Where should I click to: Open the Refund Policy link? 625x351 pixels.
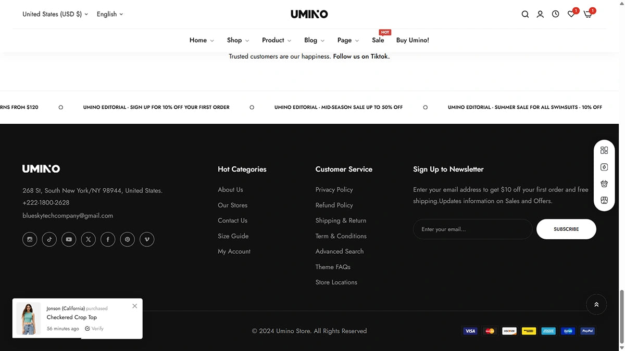pos(334,205)
